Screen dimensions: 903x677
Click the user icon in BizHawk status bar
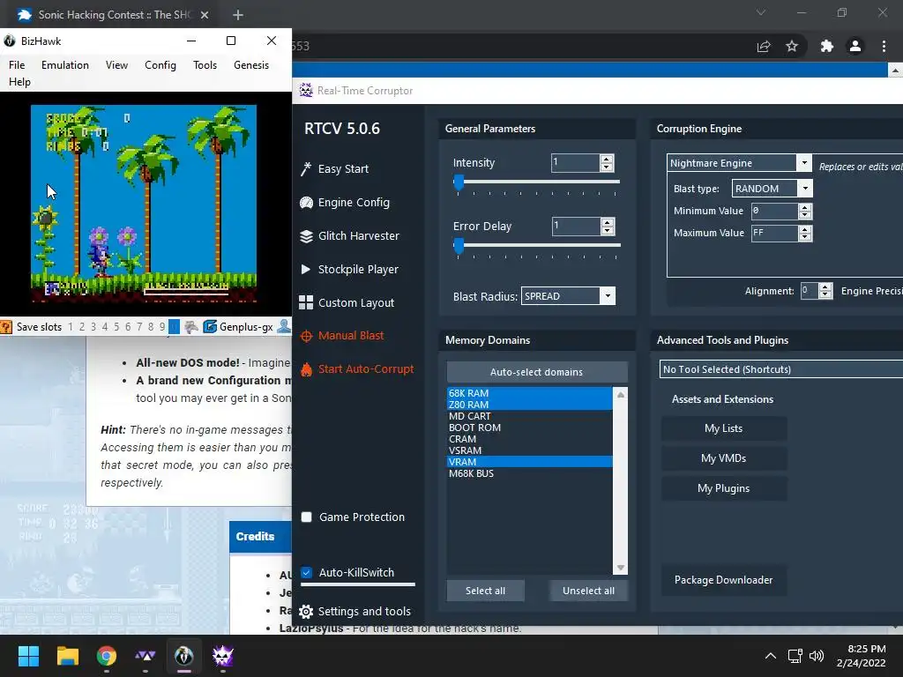pyautogui.click(x=283, y=326)
